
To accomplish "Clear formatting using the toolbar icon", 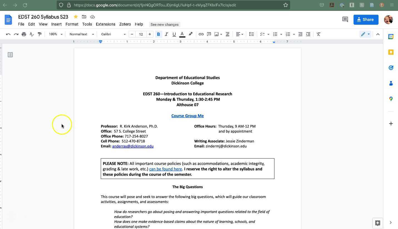I will click(319, 34).
